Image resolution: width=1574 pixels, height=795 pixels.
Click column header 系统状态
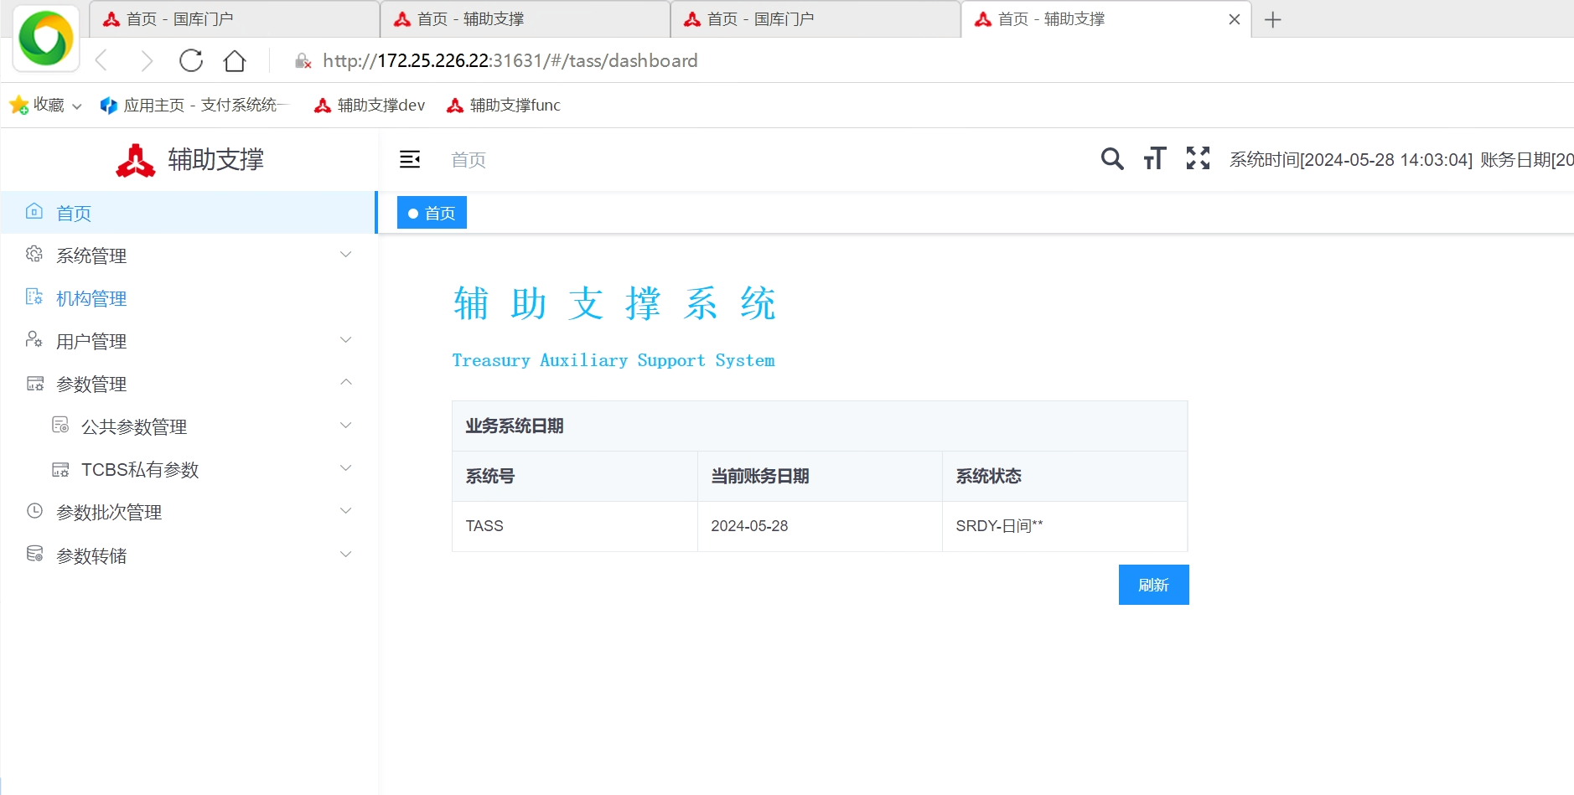1064,476
